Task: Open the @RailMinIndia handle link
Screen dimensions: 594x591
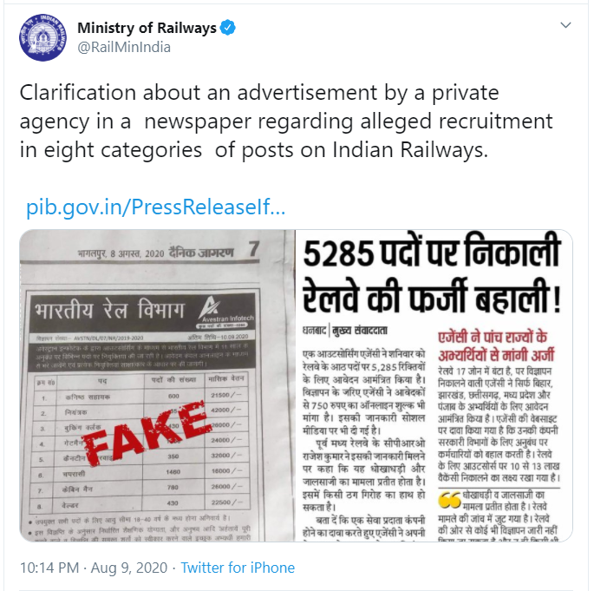Action: pyautogui.click(x=124, y=48)
